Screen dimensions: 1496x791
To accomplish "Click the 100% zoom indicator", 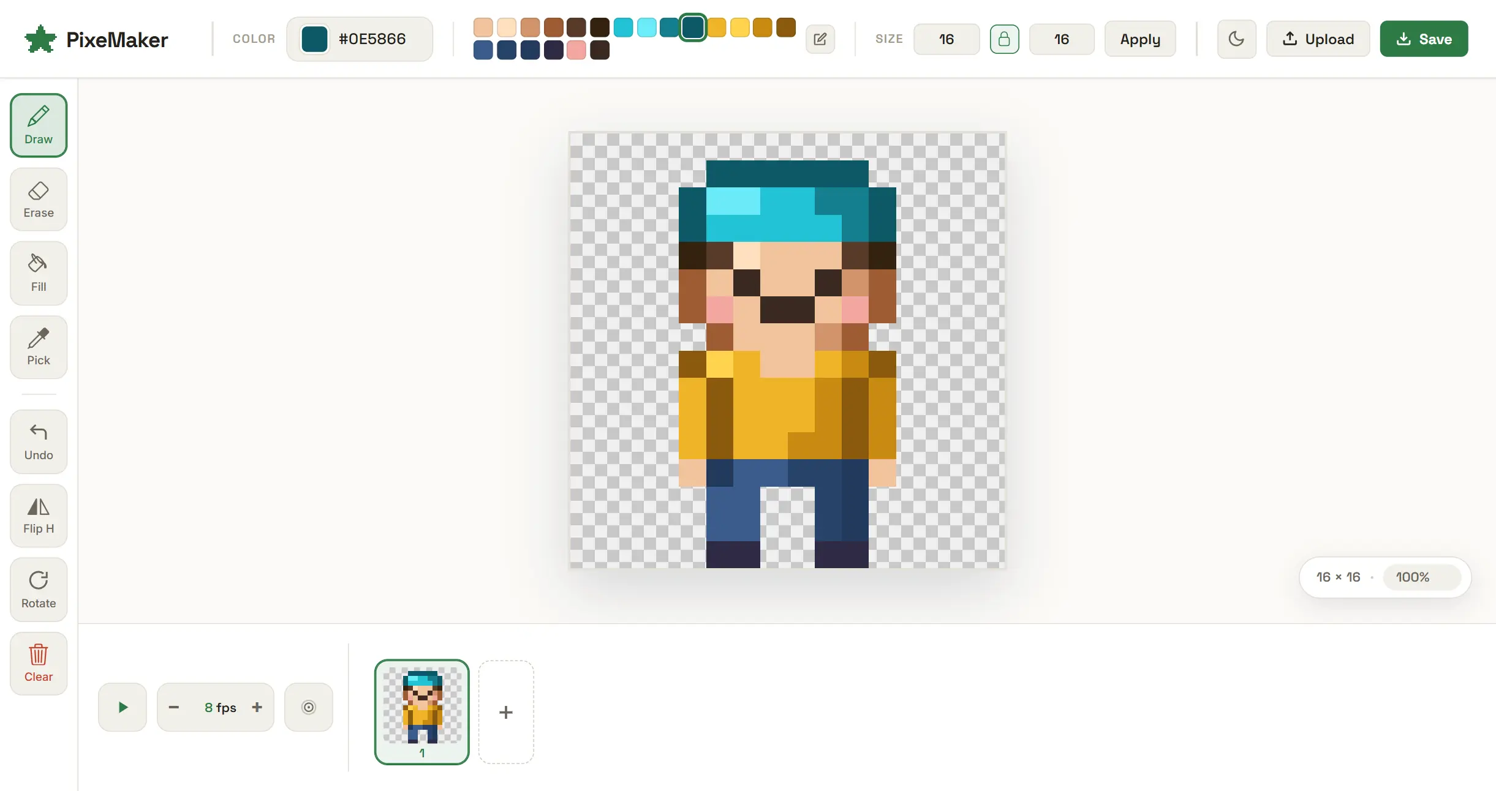I will point(1422,577).
